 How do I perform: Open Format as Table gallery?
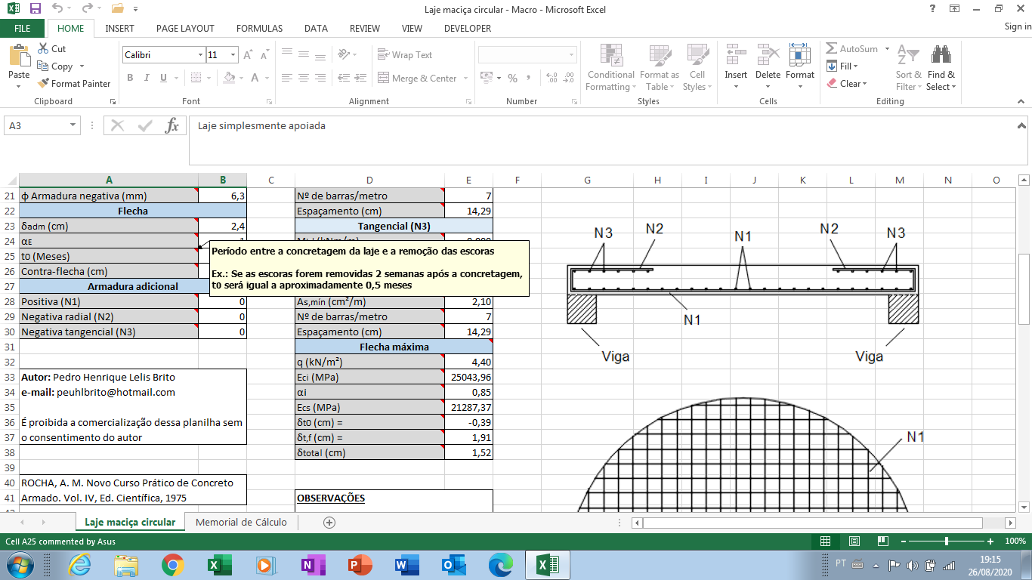pyautogui.click(x=660, y=67)
